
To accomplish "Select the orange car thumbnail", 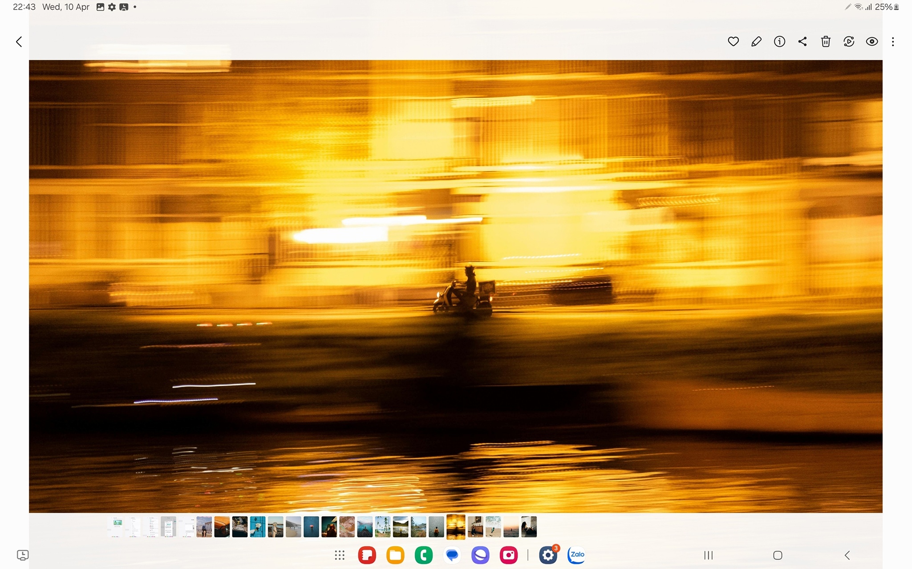I will tap(222, 527).
